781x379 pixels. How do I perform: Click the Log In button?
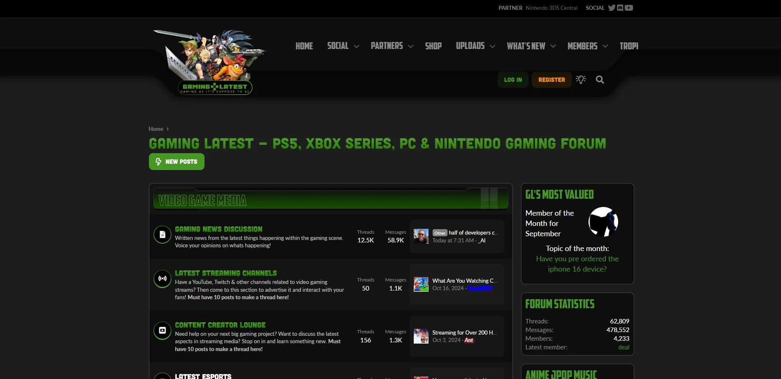513,80
